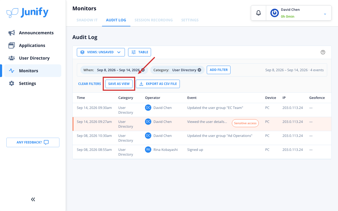338x211 pixels.
Task: Sort by the Time column header
Action: (x=81, y=98)
